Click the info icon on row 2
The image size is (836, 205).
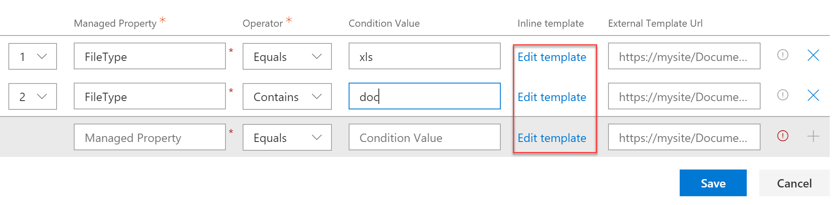(x=783, y=95)
